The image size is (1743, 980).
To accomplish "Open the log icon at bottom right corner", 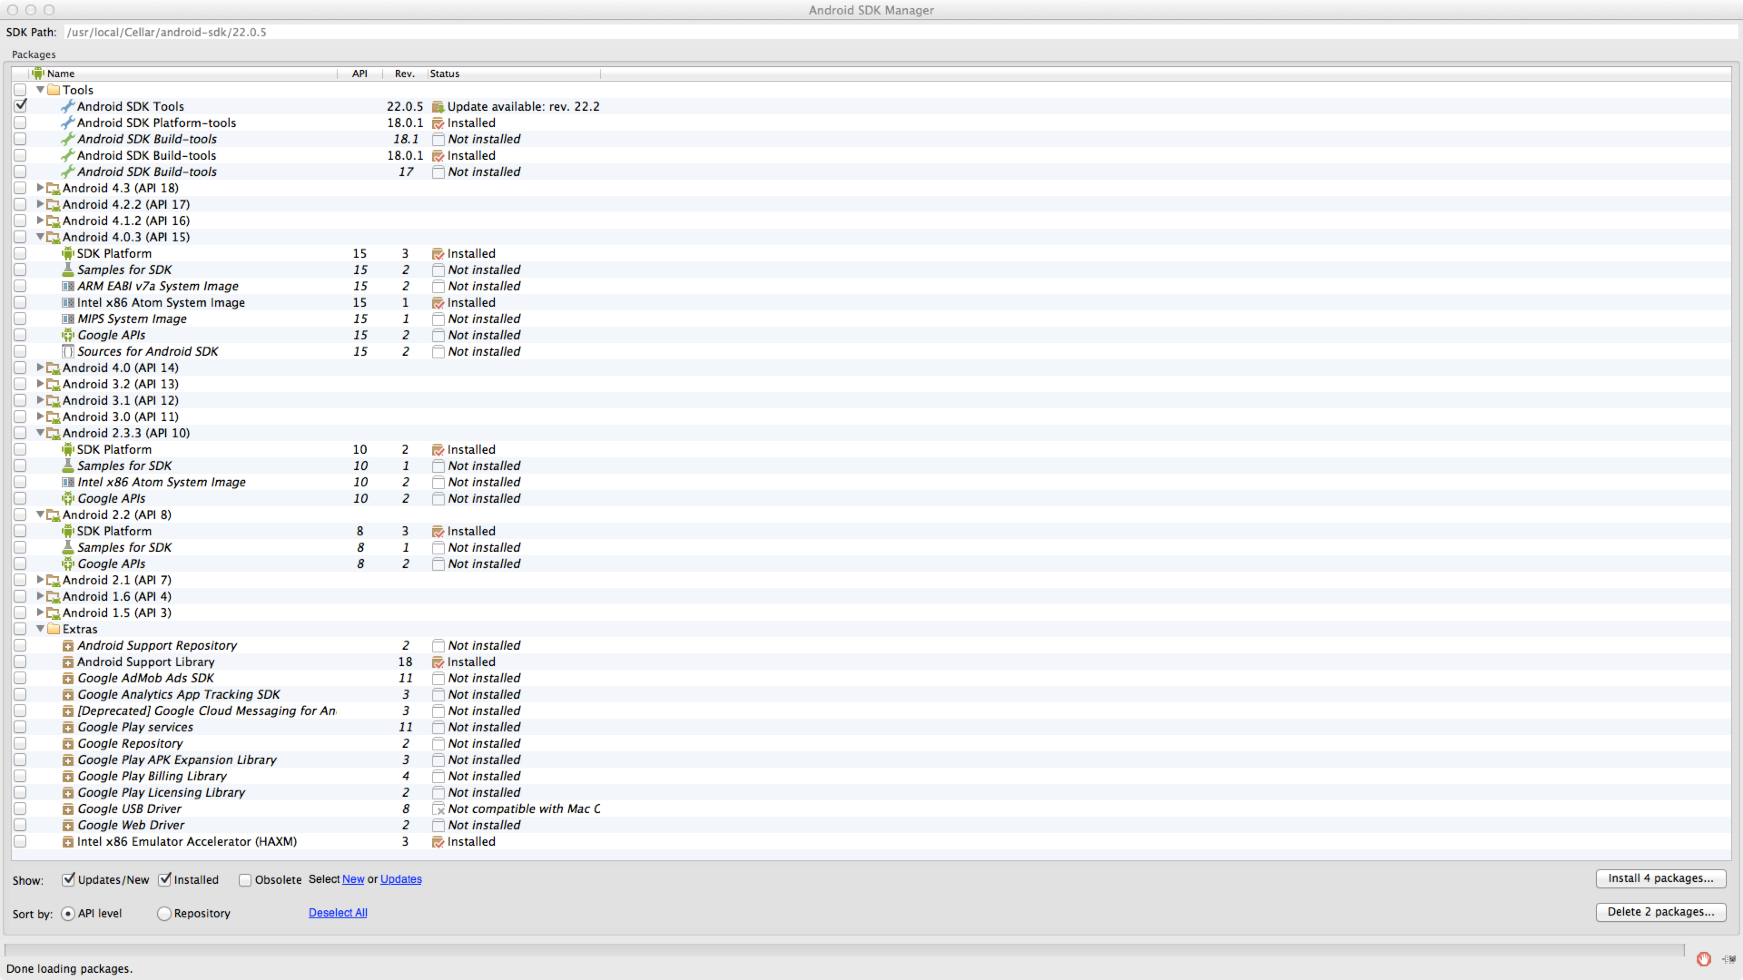I will (1729, 958).
